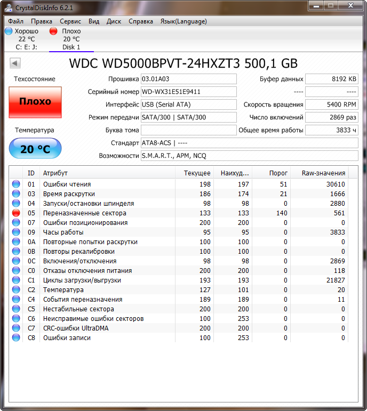Viewport: 367px width, 411px height.
Task: Click the Атрибут column header
Action: (107, 173)
